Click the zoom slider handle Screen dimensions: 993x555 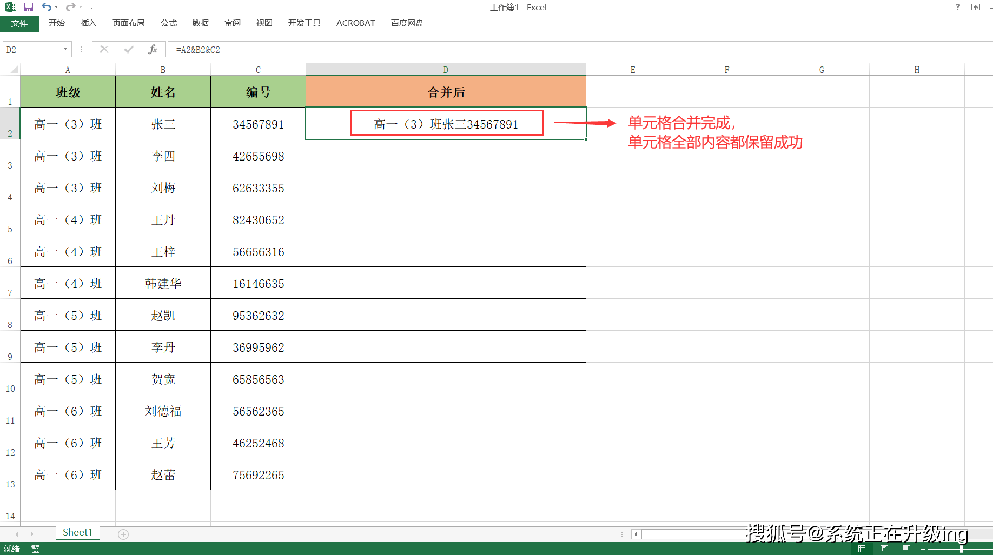(961, 549)
